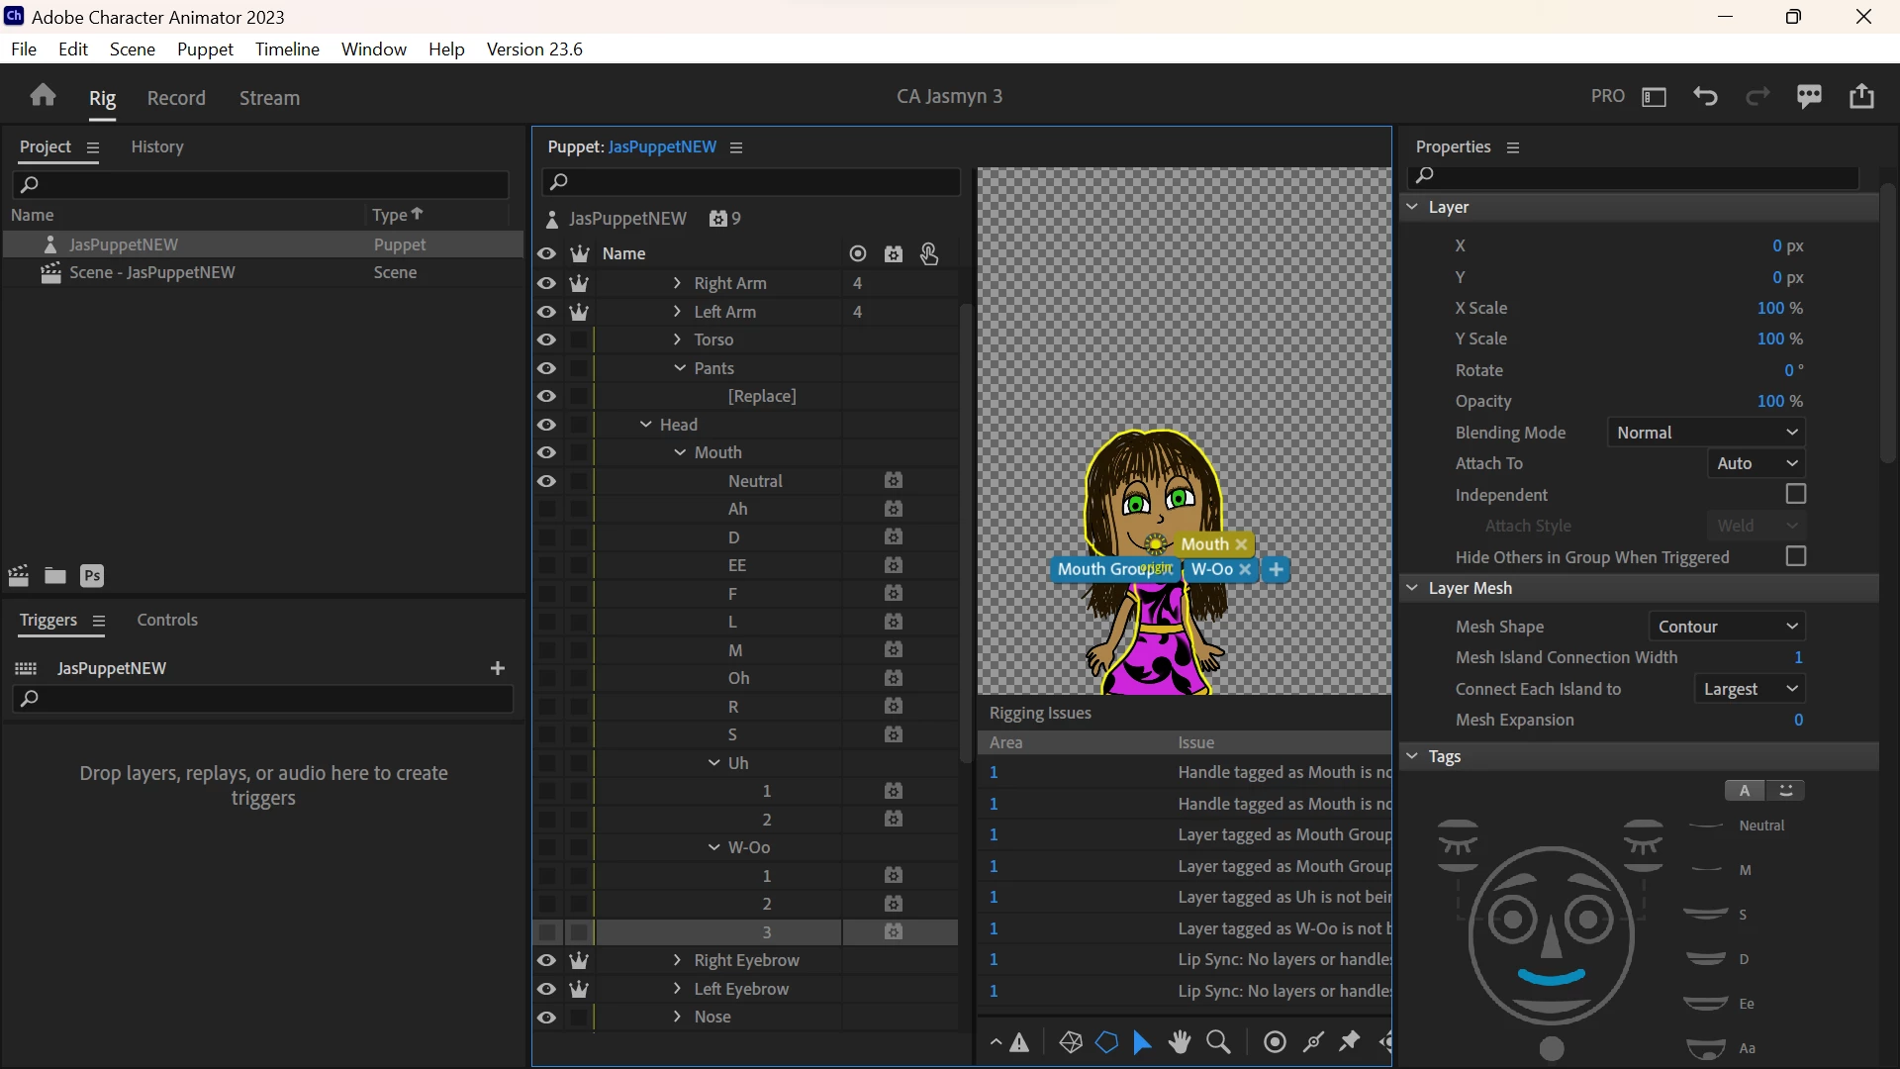
Task: Click the Photoshop import icon in Project panel
Action: 92,576
